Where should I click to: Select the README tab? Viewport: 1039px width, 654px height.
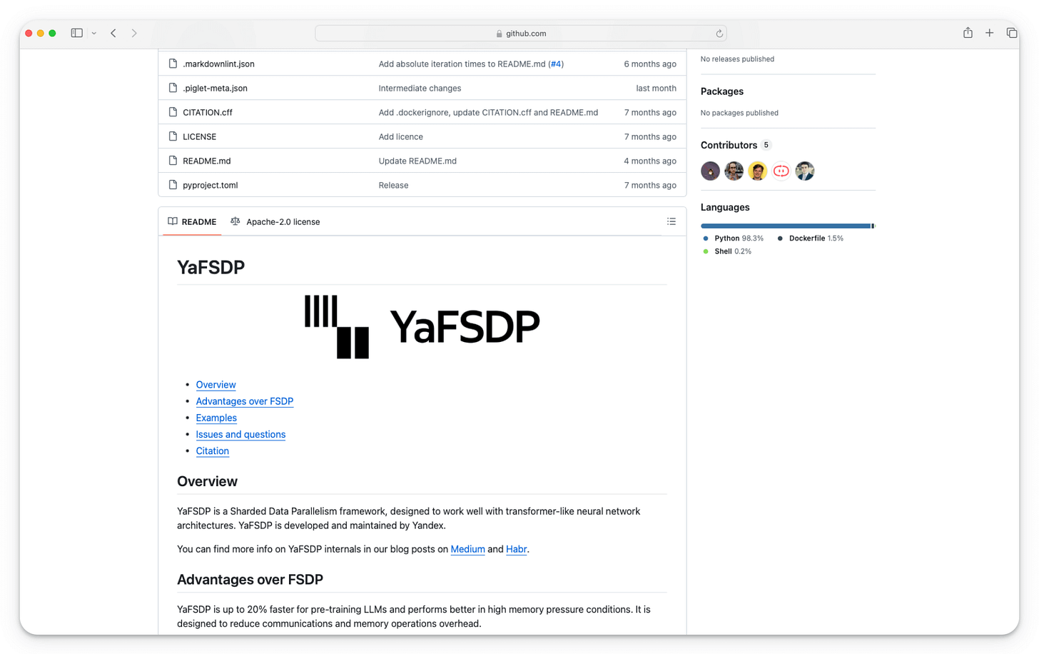(192, 222)
